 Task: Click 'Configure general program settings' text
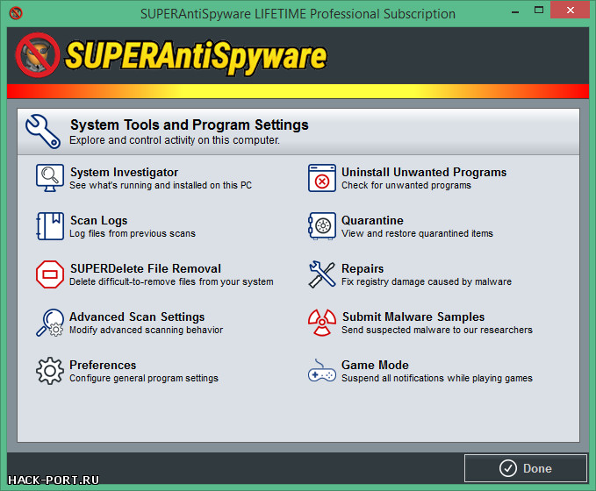[x=144, y=378]
